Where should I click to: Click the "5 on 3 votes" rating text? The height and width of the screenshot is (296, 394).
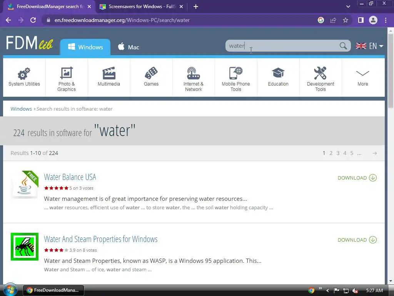point(81,188)
